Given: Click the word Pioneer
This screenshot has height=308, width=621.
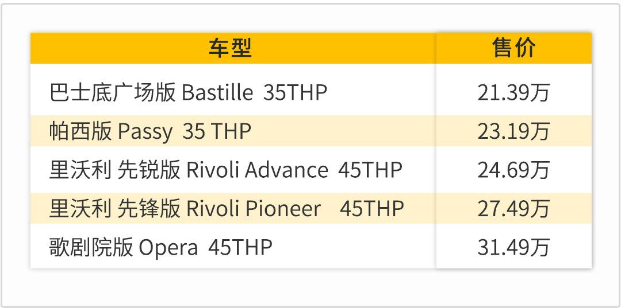Looking at the screenshot, I should (x=283, y=208).
